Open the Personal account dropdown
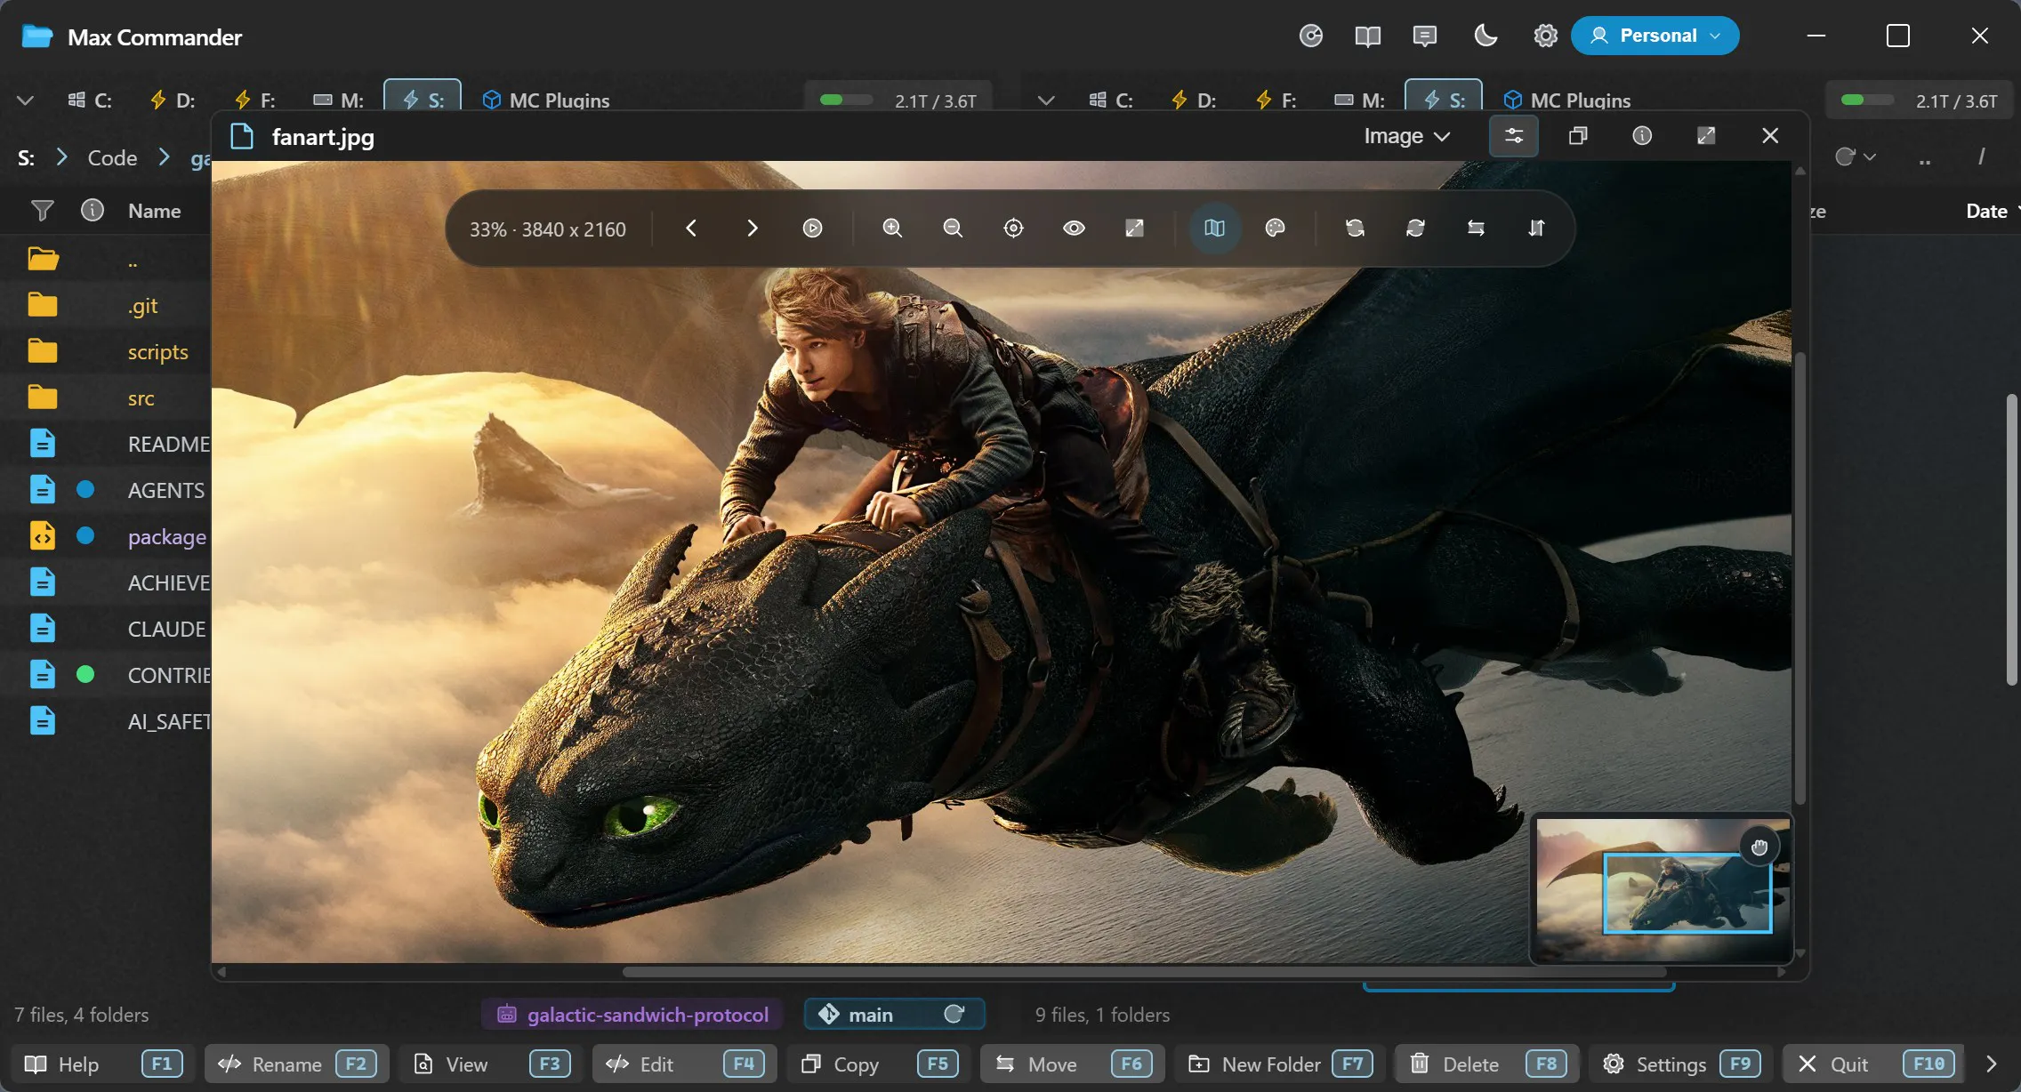 1655,36
